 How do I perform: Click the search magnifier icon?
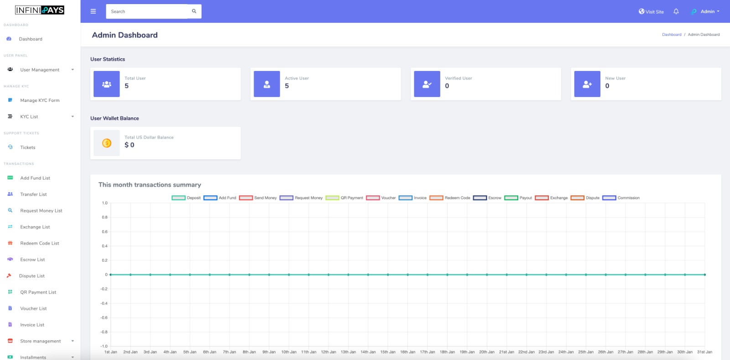pyautogui.click(x=194, y=11)
